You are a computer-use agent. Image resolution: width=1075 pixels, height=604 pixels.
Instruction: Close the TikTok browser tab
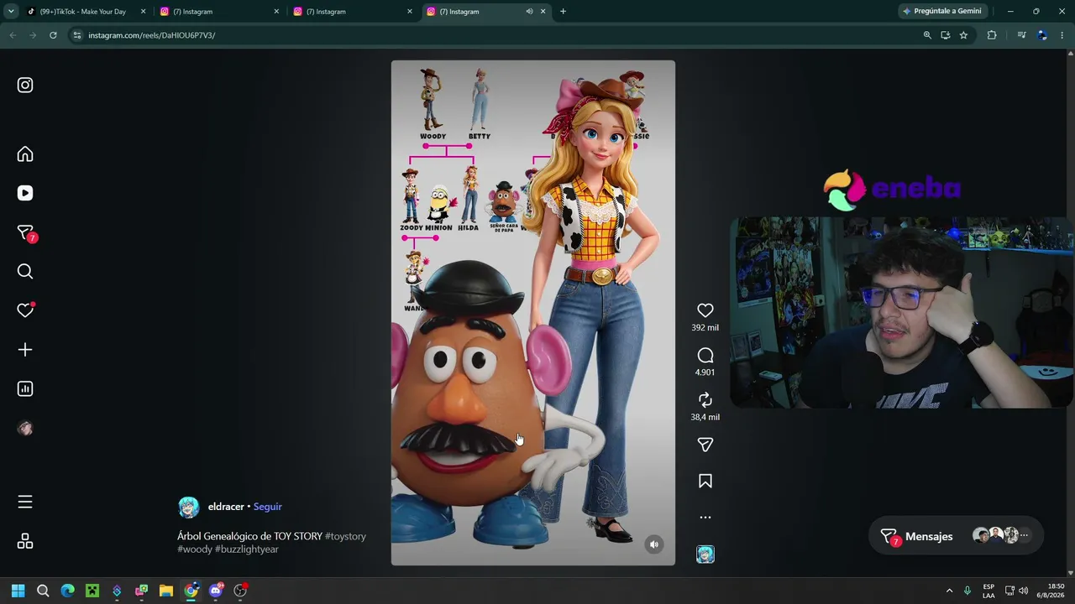pos(143,12)
